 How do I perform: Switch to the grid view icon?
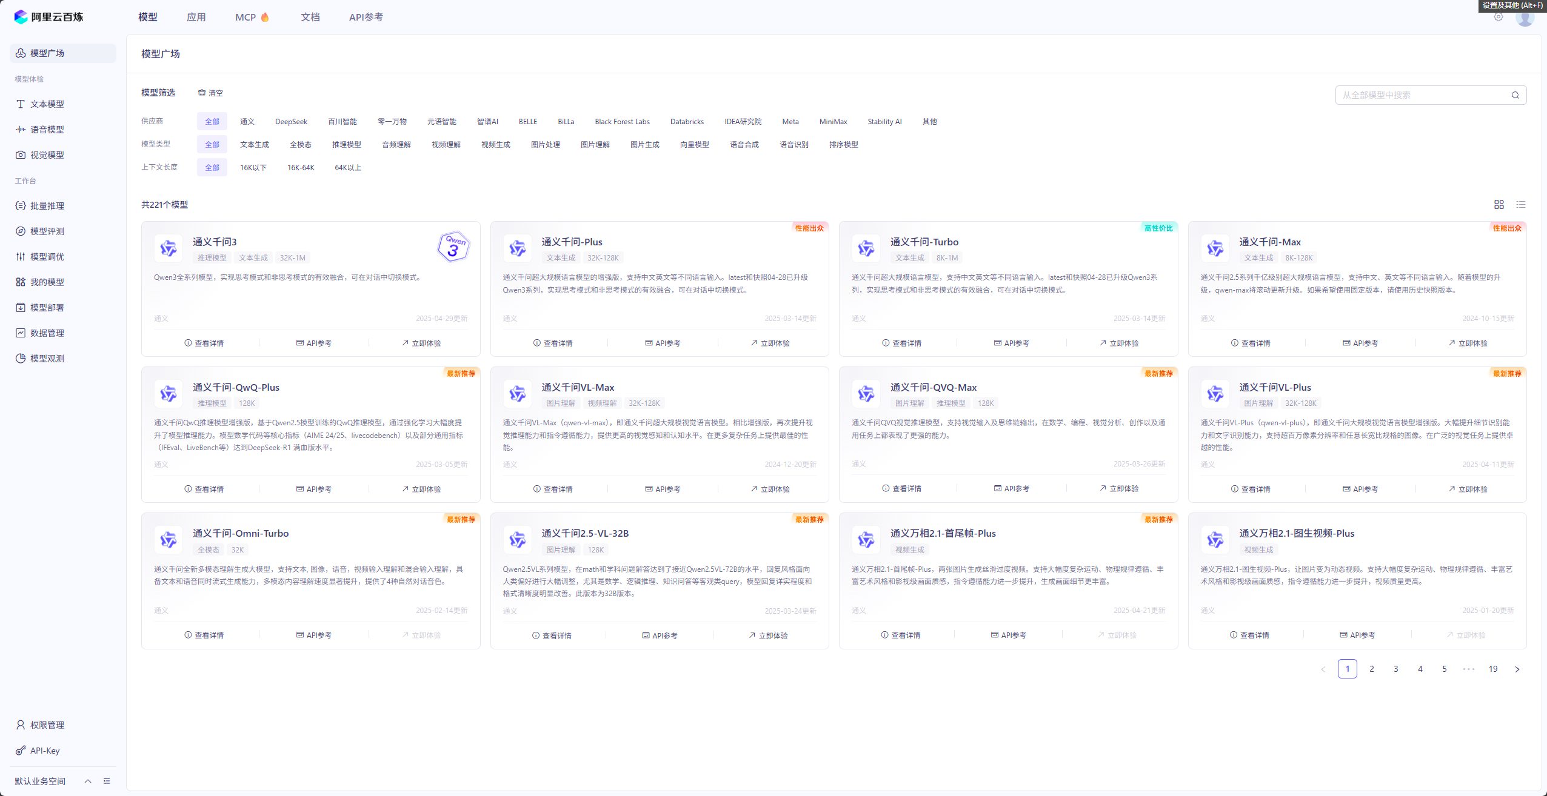pos(1499,205)
